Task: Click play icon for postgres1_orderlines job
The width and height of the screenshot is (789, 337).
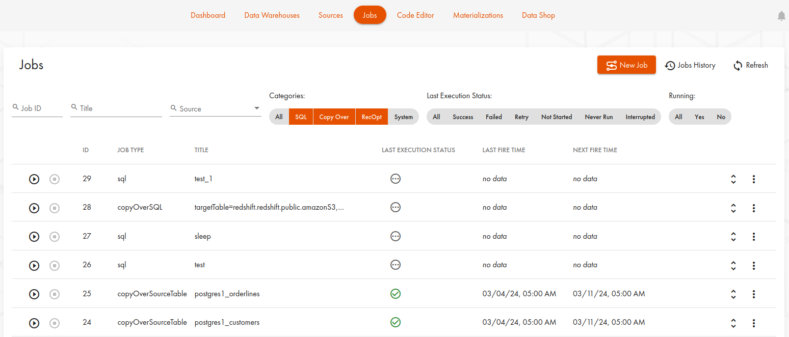Action: pyautogui.click(x=34, y=294)
